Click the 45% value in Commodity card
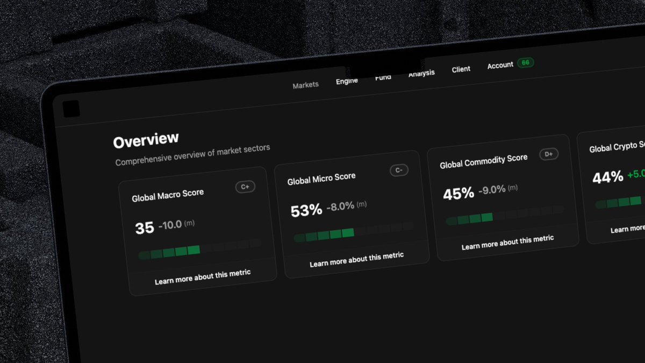 pos(458,193)
